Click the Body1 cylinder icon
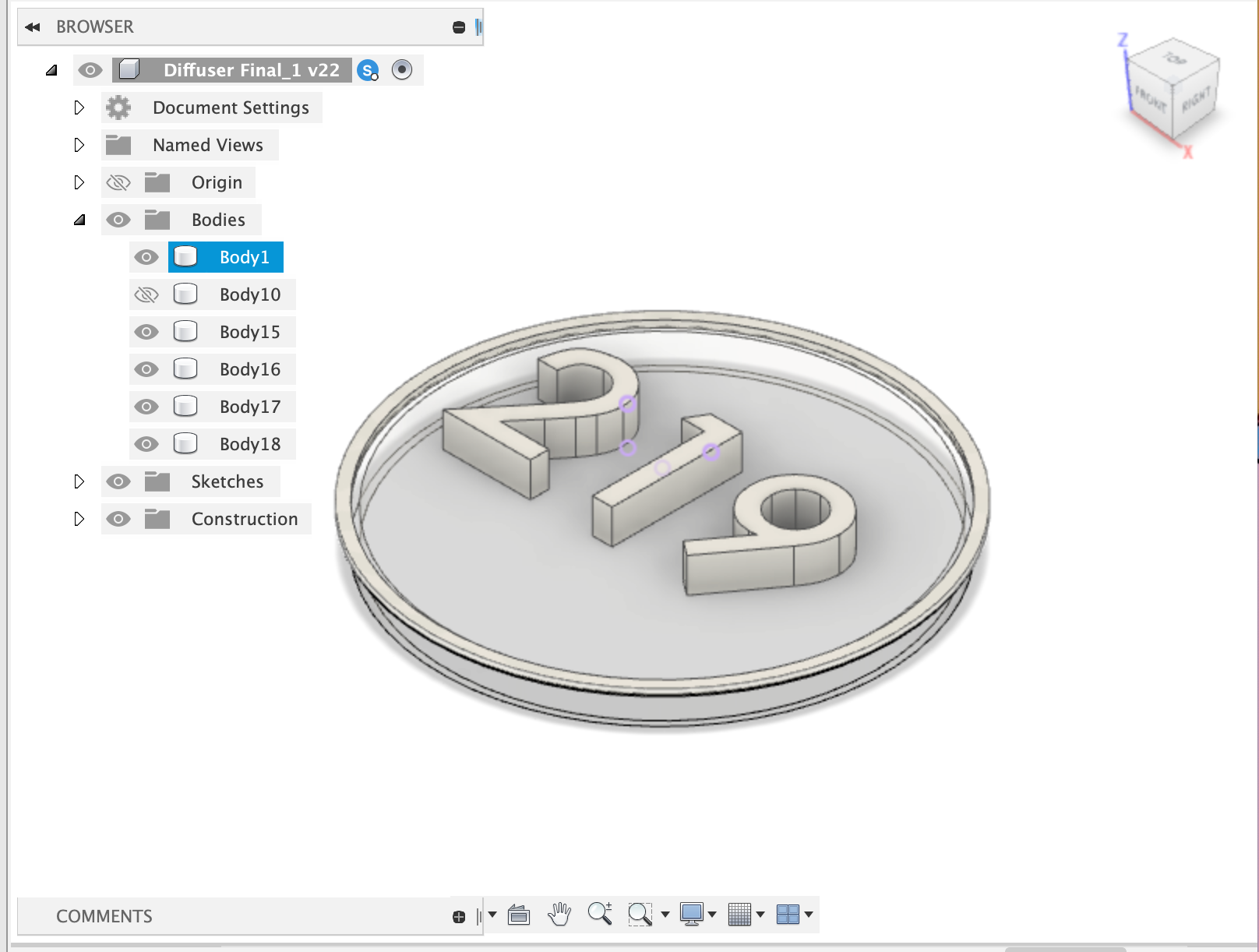 [185, 257]
